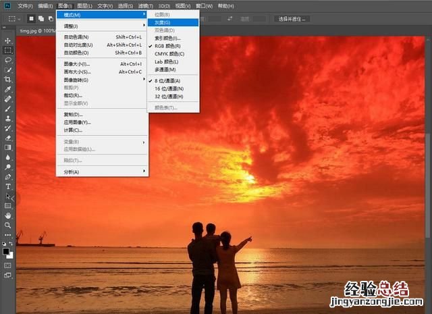The height and width of the screenshot is (314, 432).
Task: Select the Rectangular Marquee tool
Action: pos(8,50)
